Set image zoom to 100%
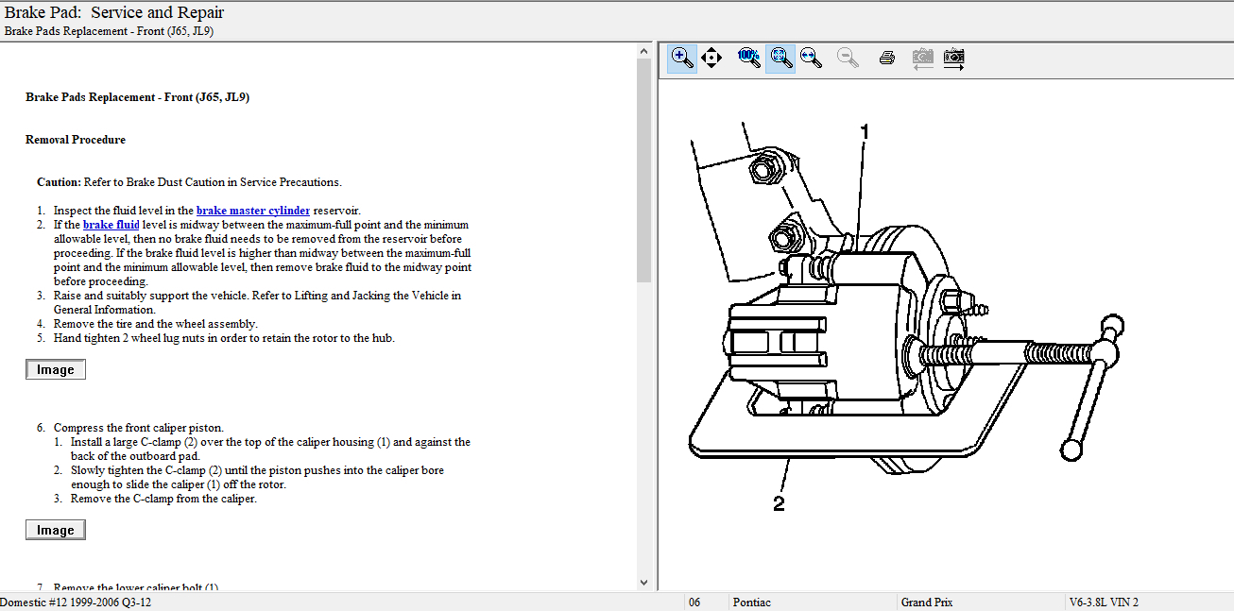 (748, 58)
